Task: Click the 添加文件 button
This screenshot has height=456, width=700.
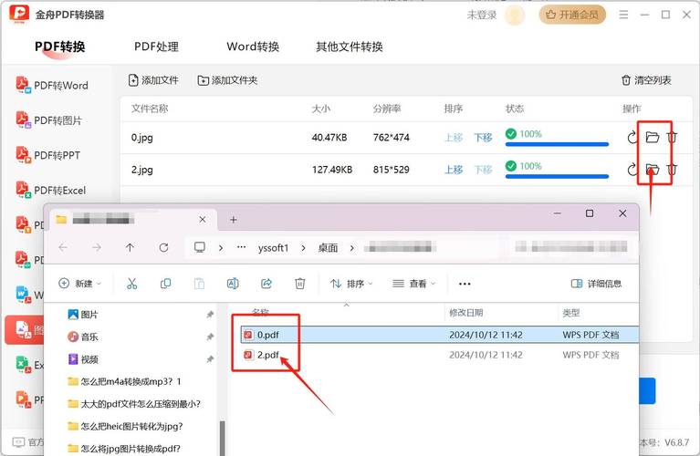Action: [x=153, y=80]
